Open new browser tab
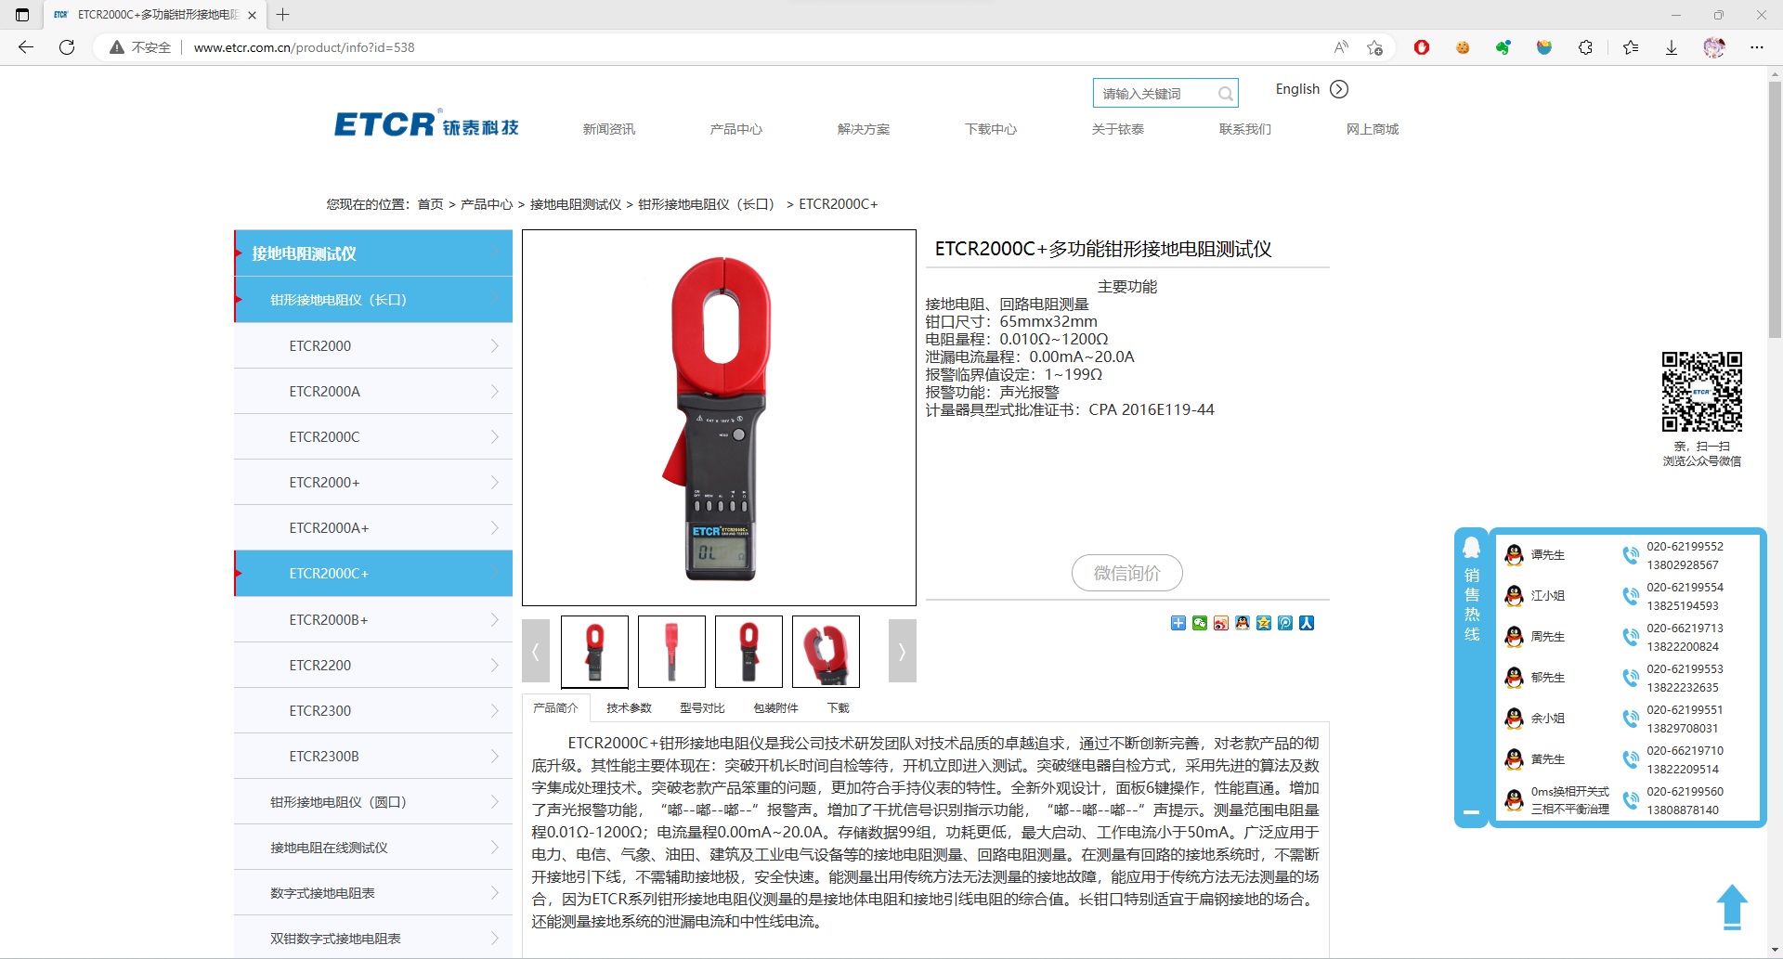 click(x=283, y=15)
